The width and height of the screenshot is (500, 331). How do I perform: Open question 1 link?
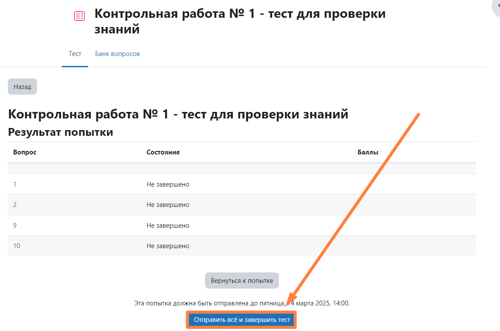15,184
